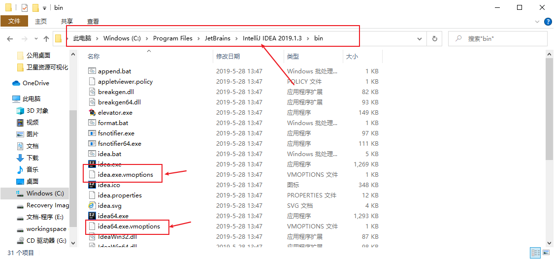Image resolution: width=554 pixels, height=259 pixels.
Task: Open 下载 in navigation pane
Action: (33, 158)
